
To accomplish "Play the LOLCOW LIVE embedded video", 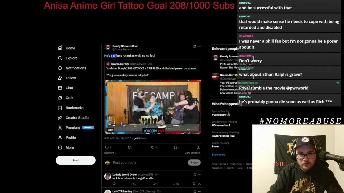I will [x=153, y=106].
